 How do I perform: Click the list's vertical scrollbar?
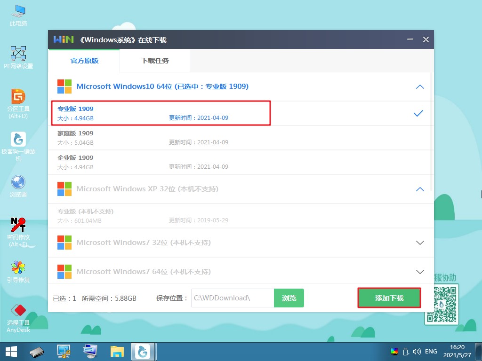click(x=431, y=132)
